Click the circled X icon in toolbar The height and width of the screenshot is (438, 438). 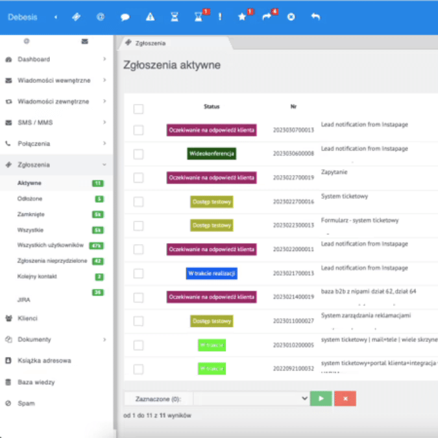[x=291, y=18]
